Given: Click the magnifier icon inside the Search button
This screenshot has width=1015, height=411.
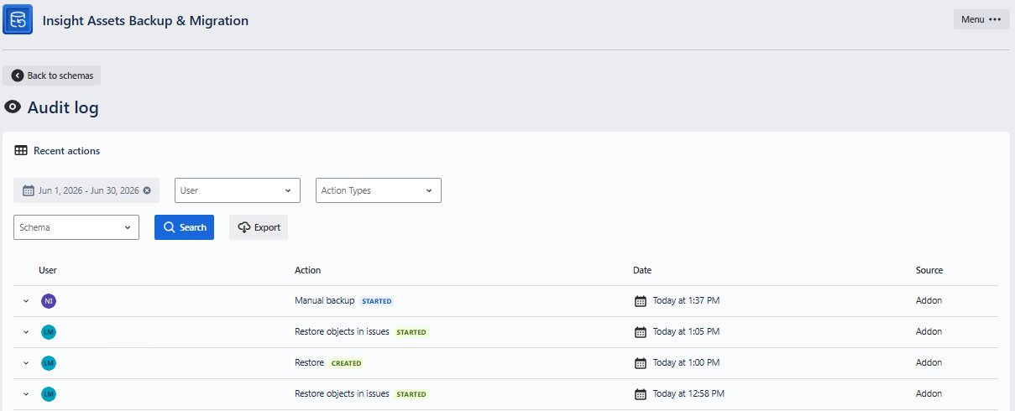Looking at the screenshot, I should point(169,227).
